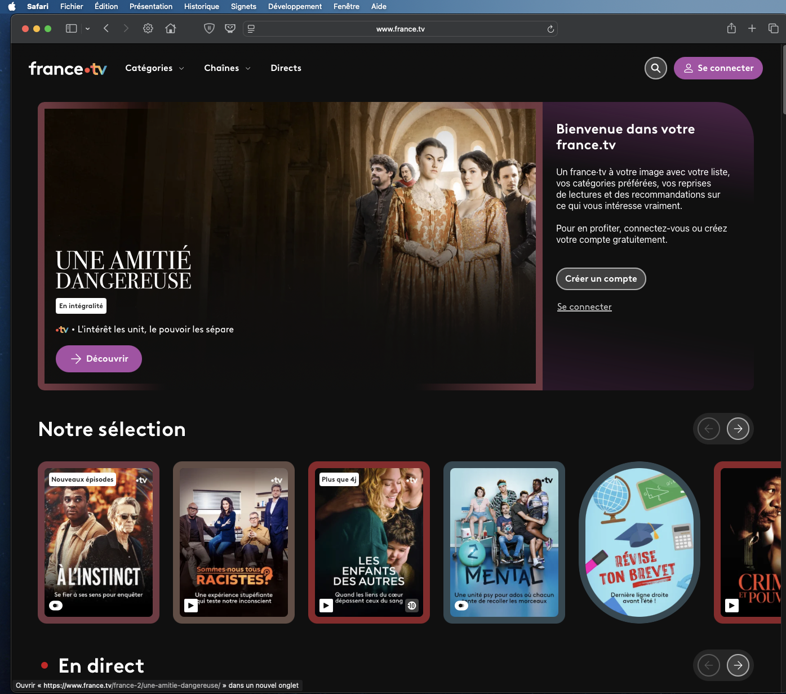The width and height of the screenshot is (786, 694).
Task: Open the Directs page
Action: pyautogui.click(x=286, y=68)
